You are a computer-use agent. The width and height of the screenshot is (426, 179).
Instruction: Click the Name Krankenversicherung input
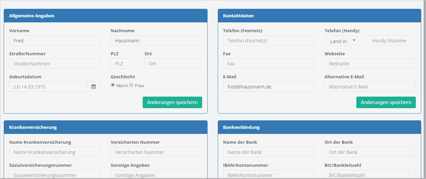coord(55,152)
